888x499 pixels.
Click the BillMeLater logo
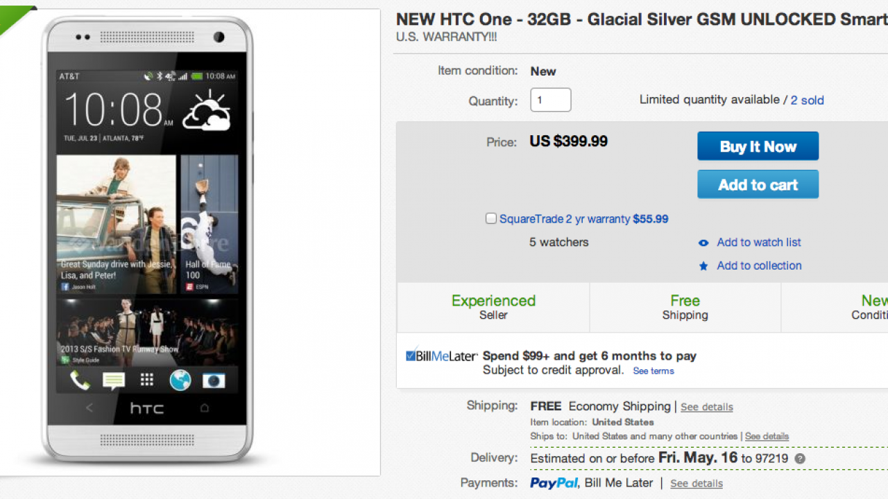(441, 356)
